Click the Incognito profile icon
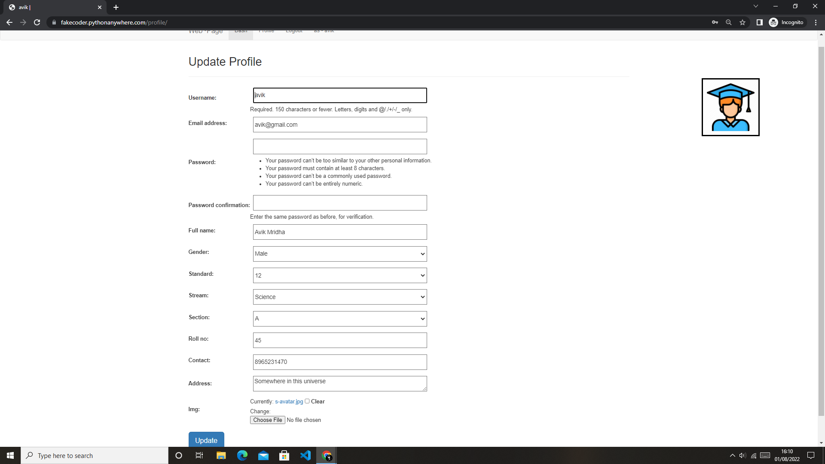825x464 pixels. click(773, 22)
